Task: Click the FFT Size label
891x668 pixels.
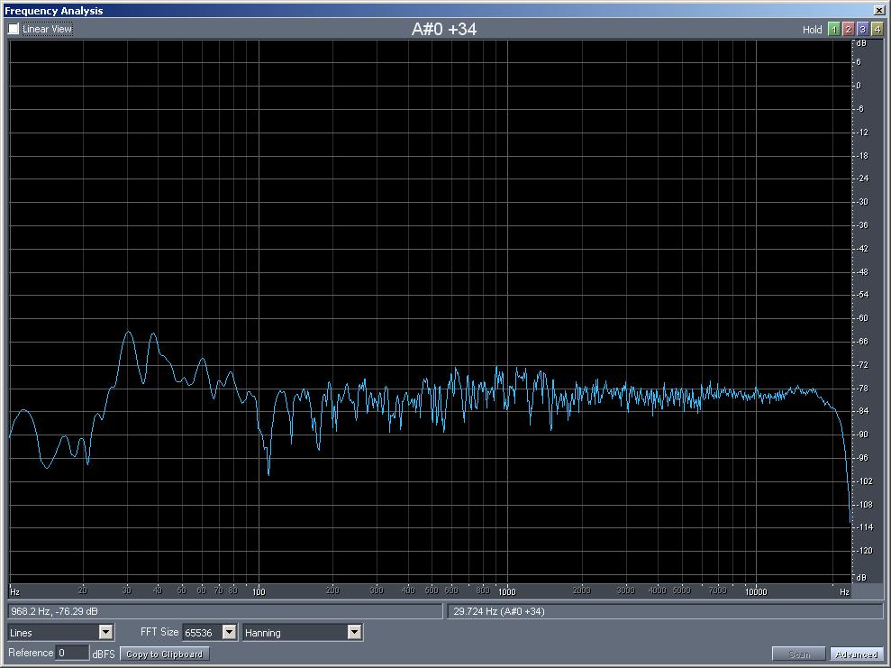Action: (x=159, y=632)
